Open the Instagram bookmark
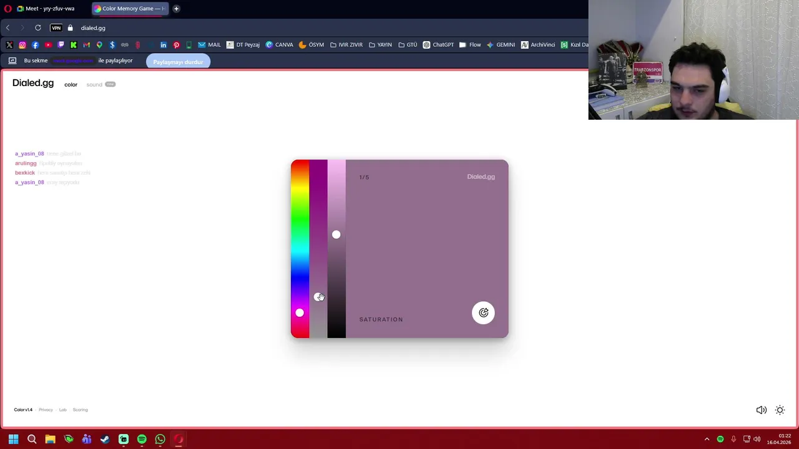Image resolution: width=799 pixels, height=449 pixels. pyautogui.click(x=22, y=45)
